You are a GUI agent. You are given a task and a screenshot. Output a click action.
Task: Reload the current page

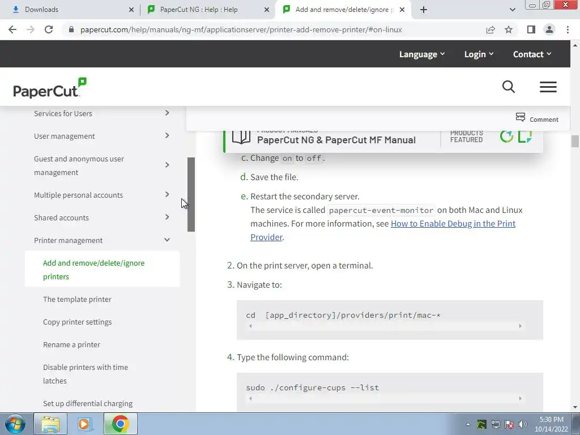click(49, 29)
